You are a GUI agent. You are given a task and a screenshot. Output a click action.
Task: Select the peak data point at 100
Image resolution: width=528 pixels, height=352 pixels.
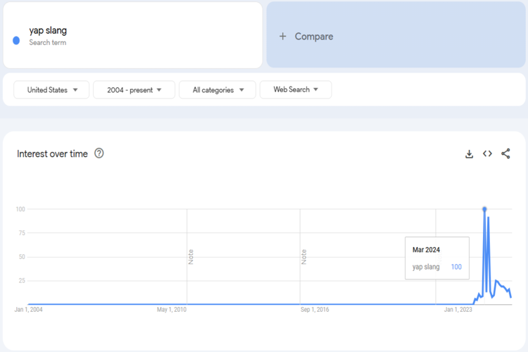[484, 209]
